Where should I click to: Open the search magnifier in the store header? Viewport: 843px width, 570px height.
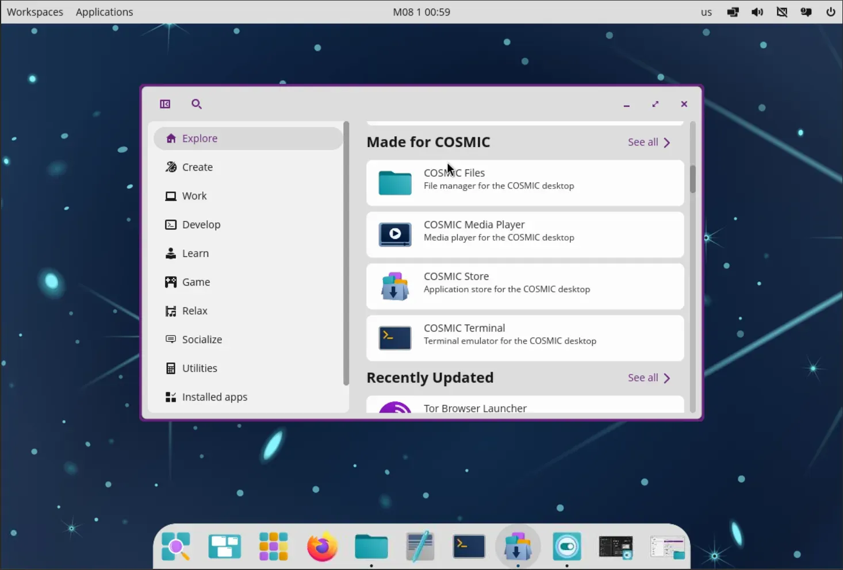(x=196, y=104)
